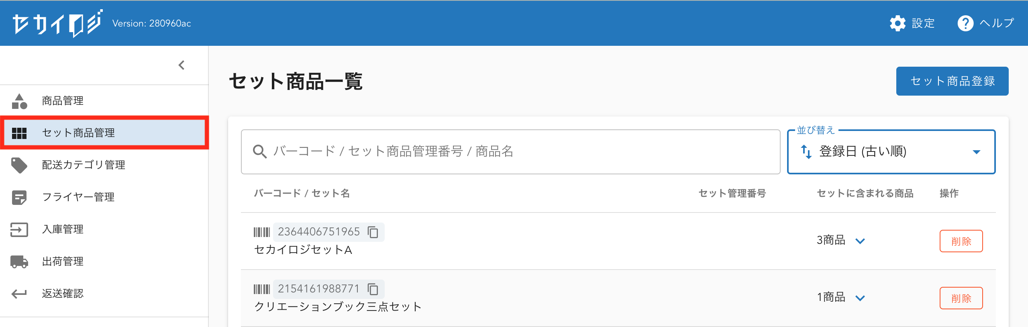1028x327 pixels.
Task: Click the 配送カテゴリ管理 tag icon
Action: tap(19, 165)
